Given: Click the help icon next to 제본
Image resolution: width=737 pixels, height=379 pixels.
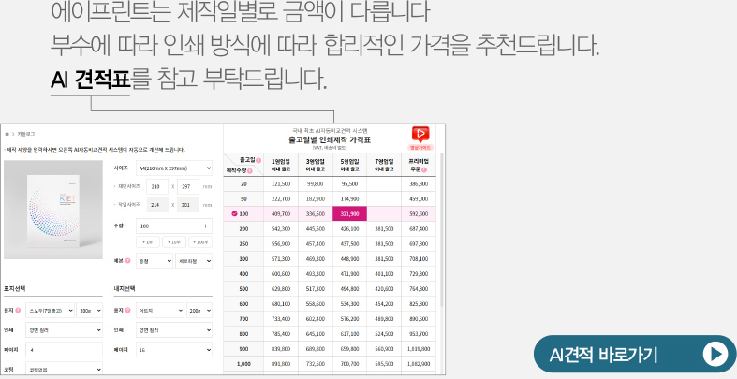Looking at the screenshot, I should [x=128, y=261].
